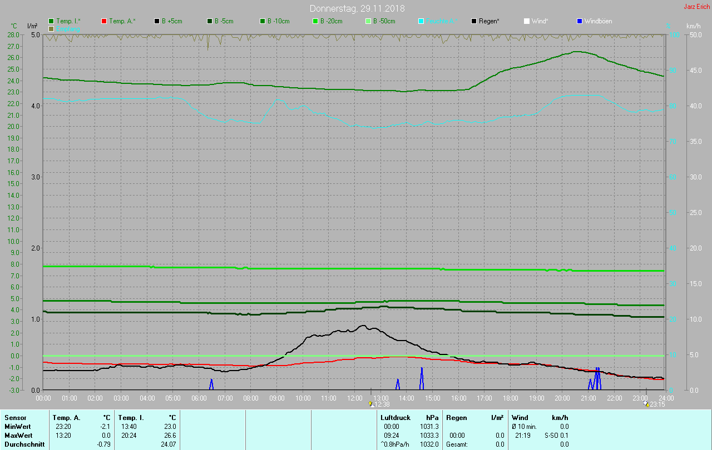Select the B -50cm legend swatch

click(368, 21)
